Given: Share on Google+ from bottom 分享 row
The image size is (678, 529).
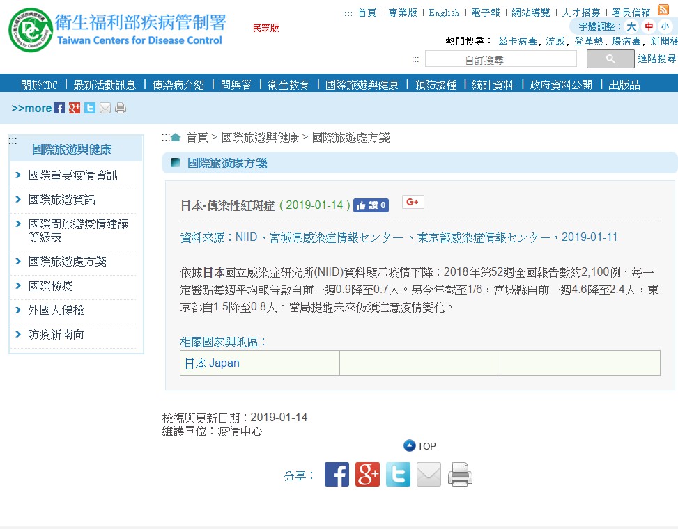Looking at the screenshot, I should [367, 474].
